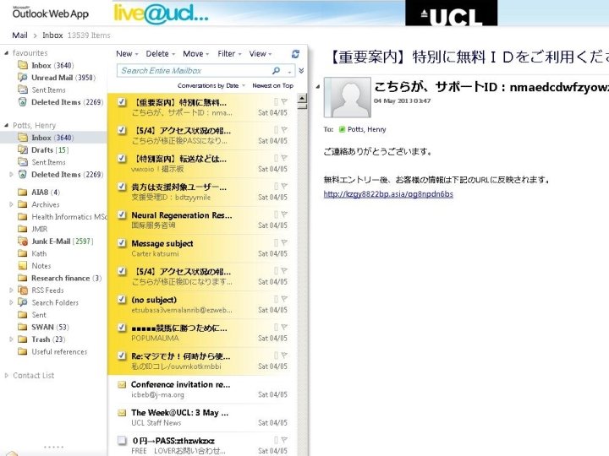The height and width of the screenshot is (456, 609).
Task: Click the refresh mailbox icon
Action: click(295, 54)
